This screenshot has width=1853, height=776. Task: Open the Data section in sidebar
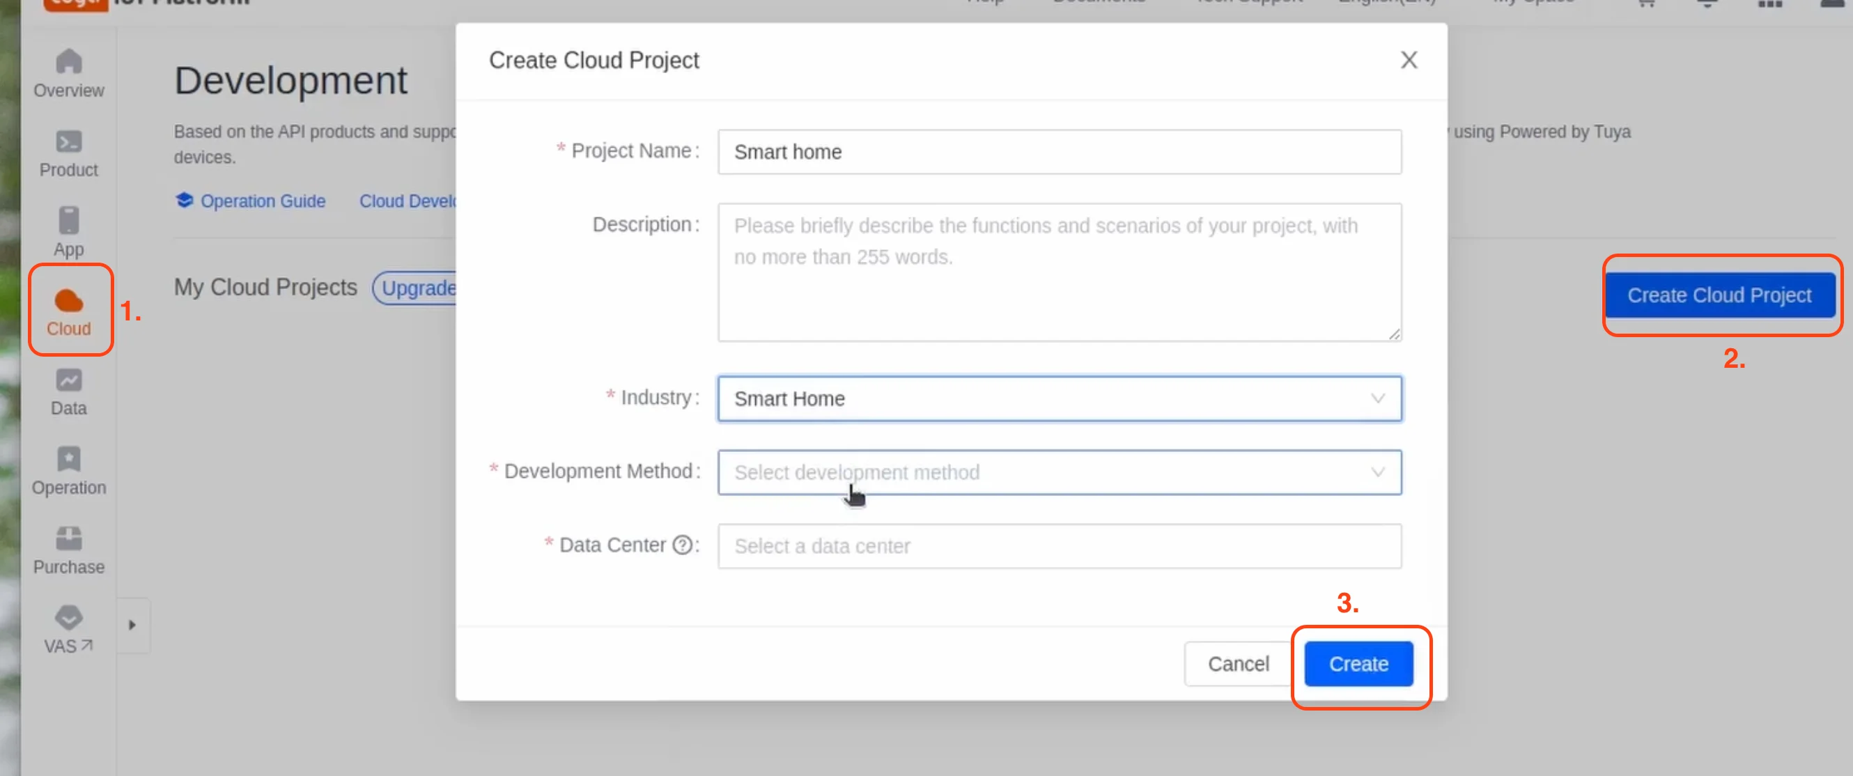[x=68, y=392]
